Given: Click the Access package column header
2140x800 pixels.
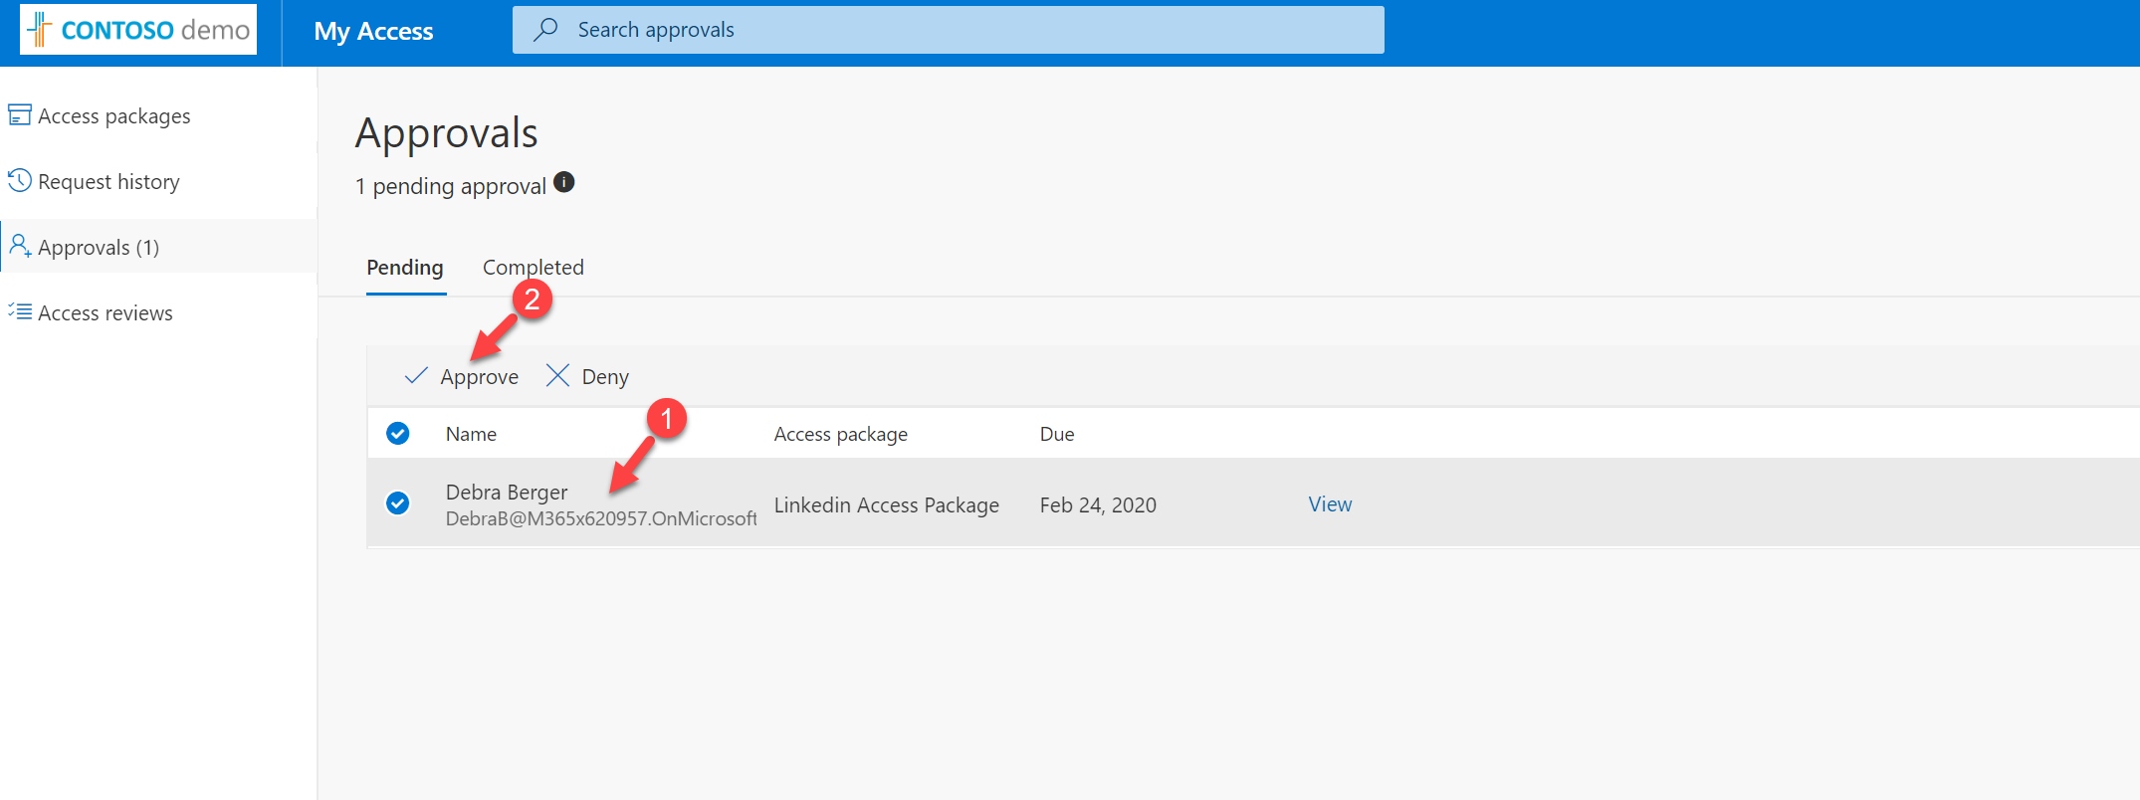Looking at the screenshot, I should 841,435.
